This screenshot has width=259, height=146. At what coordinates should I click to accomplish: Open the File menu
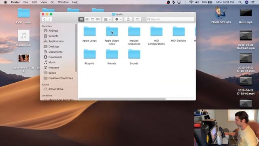coord(25,2)
